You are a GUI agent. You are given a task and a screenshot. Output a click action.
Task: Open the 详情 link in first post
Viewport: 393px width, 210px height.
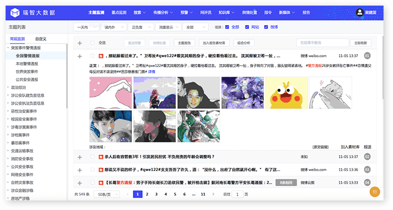click(151, 72)
